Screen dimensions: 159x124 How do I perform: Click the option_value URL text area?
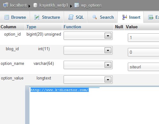[94, 105]
